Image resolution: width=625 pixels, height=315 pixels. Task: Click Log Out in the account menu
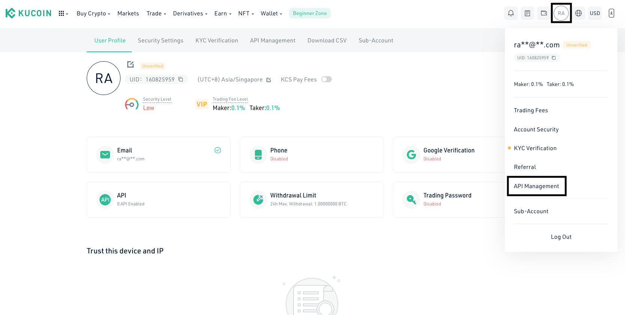[561, 237]
